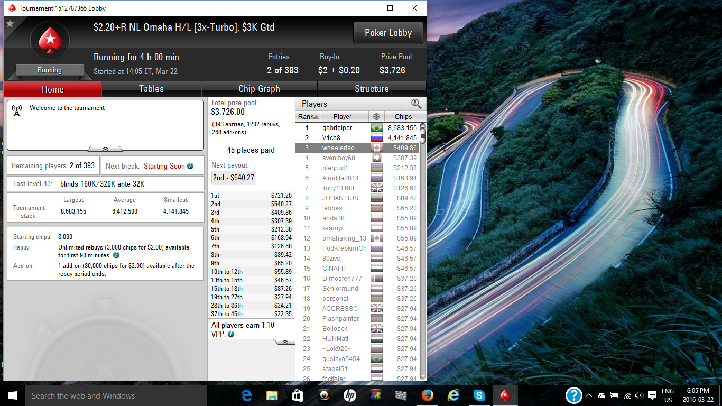Screen dimensions: 722x406
Task: Click the flag beside gustavo5454
Action: pyautogui.click(x=377, y=359)
